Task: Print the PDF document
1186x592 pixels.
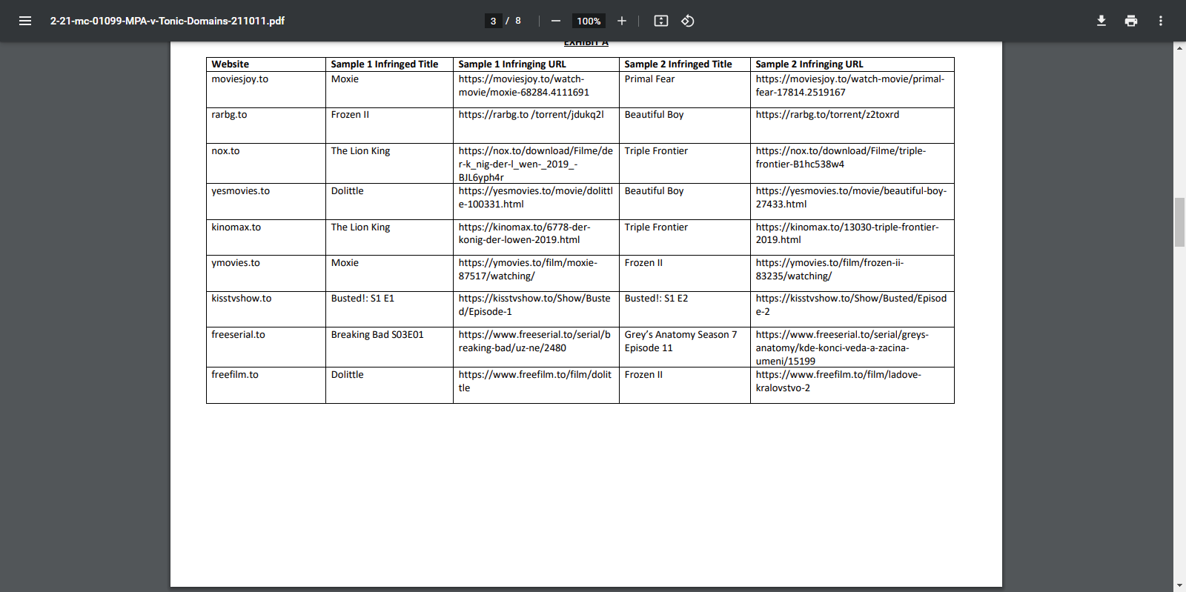Action: click(x=1131, y=21)
